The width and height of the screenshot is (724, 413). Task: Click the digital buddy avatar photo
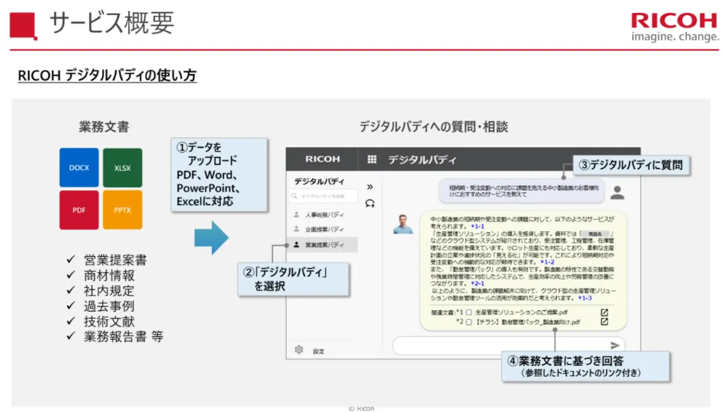coord(403,223)
